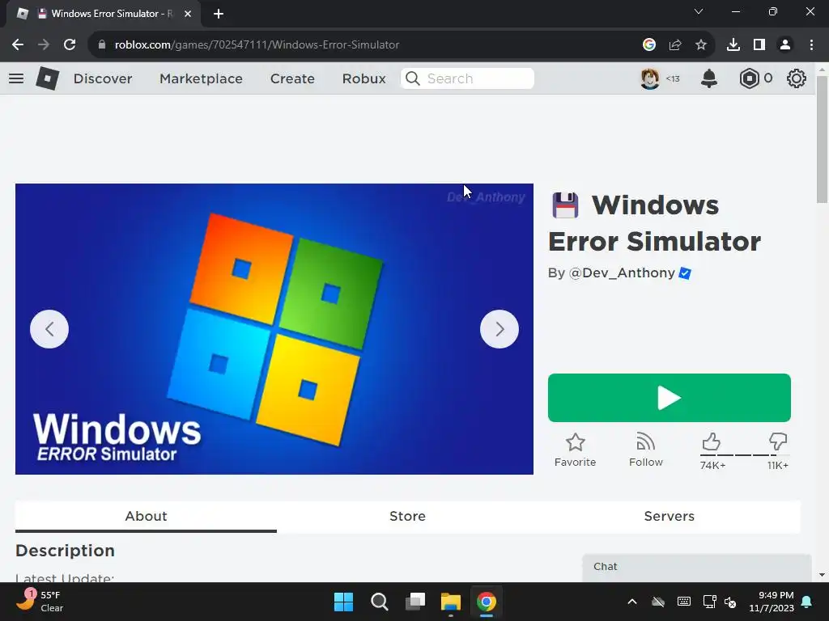Switch to the Store tab
Screen dimensions: 829x621
click(x=407, y=516)
